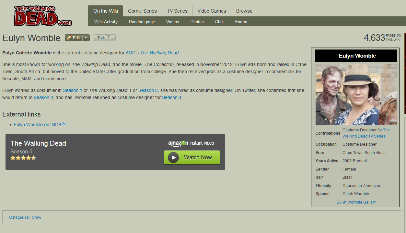The width and height of the screenshot is (406, 233).
Task: Open the Edit dropdown arrow
Action: coord(86,38)
